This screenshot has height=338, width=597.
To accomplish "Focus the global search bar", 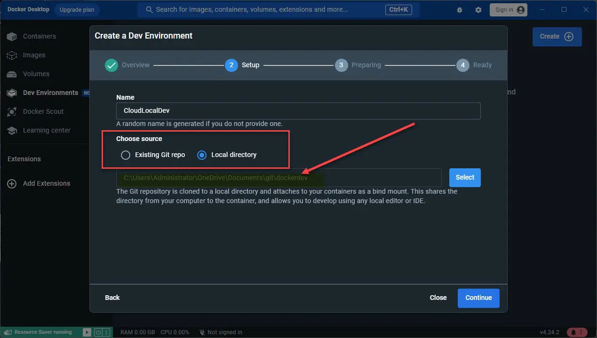I will pyautogui.click(x=279, y=9).
